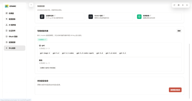Click the page vertical scrollbar
This screenshot has height=101, width=192.
(190, 71)
